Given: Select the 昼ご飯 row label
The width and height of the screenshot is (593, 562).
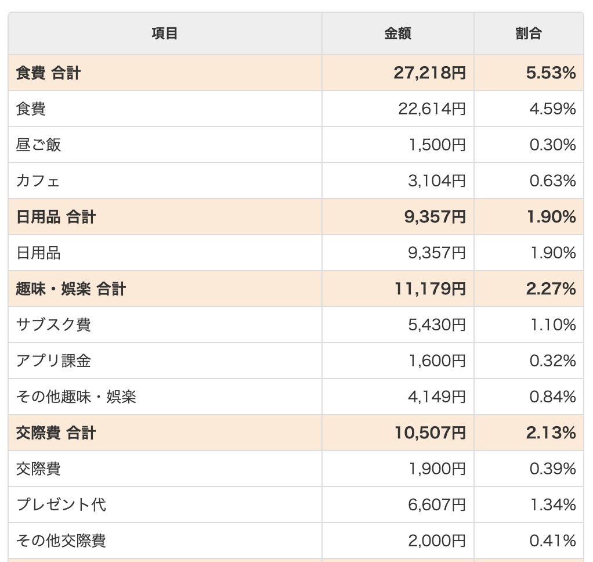Looking at the screenshot, I should [x=39, y=145].
